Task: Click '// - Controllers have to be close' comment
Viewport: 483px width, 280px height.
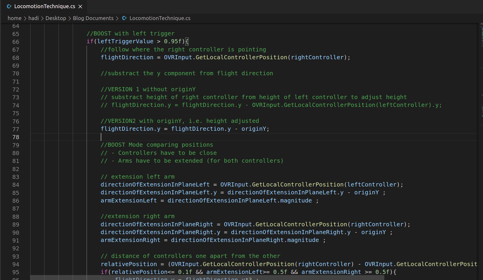Action: (x=158, y=153)
